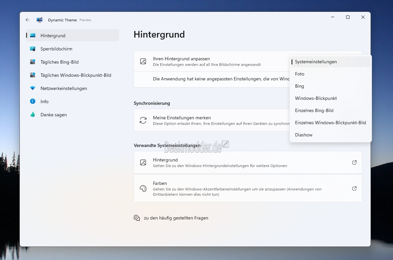This screenshot has height=260, width=393.
Task: Open the Hintergrund sidebar page
Action: click(x=73, y=36)
